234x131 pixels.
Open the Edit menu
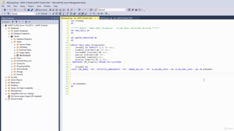[x=9, y=6]
